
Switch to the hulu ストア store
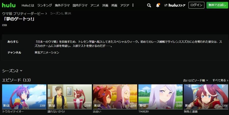[x=175, y=5]
